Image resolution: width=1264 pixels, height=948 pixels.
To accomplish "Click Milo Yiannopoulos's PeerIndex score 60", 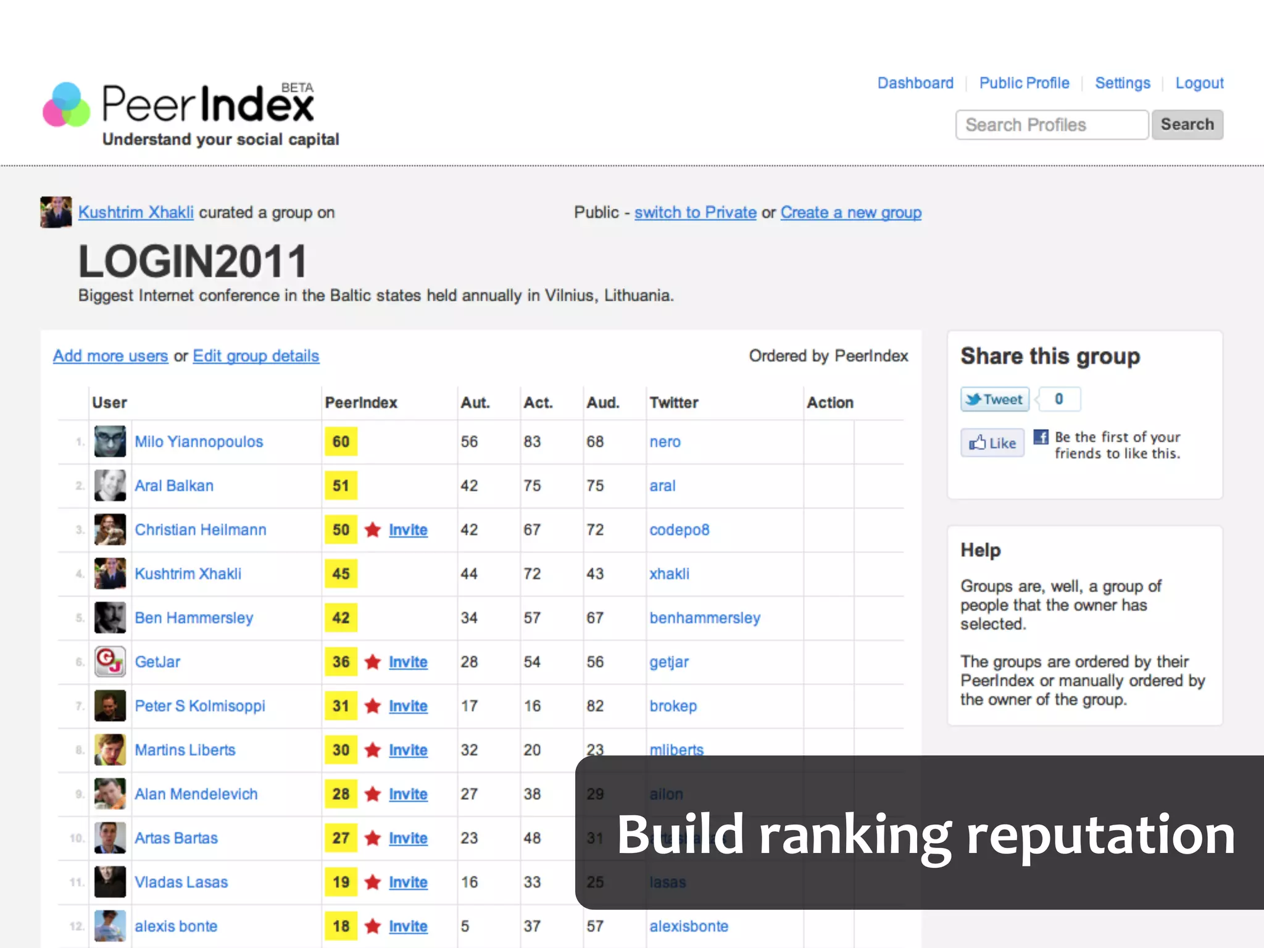I will tap(341, 441).
